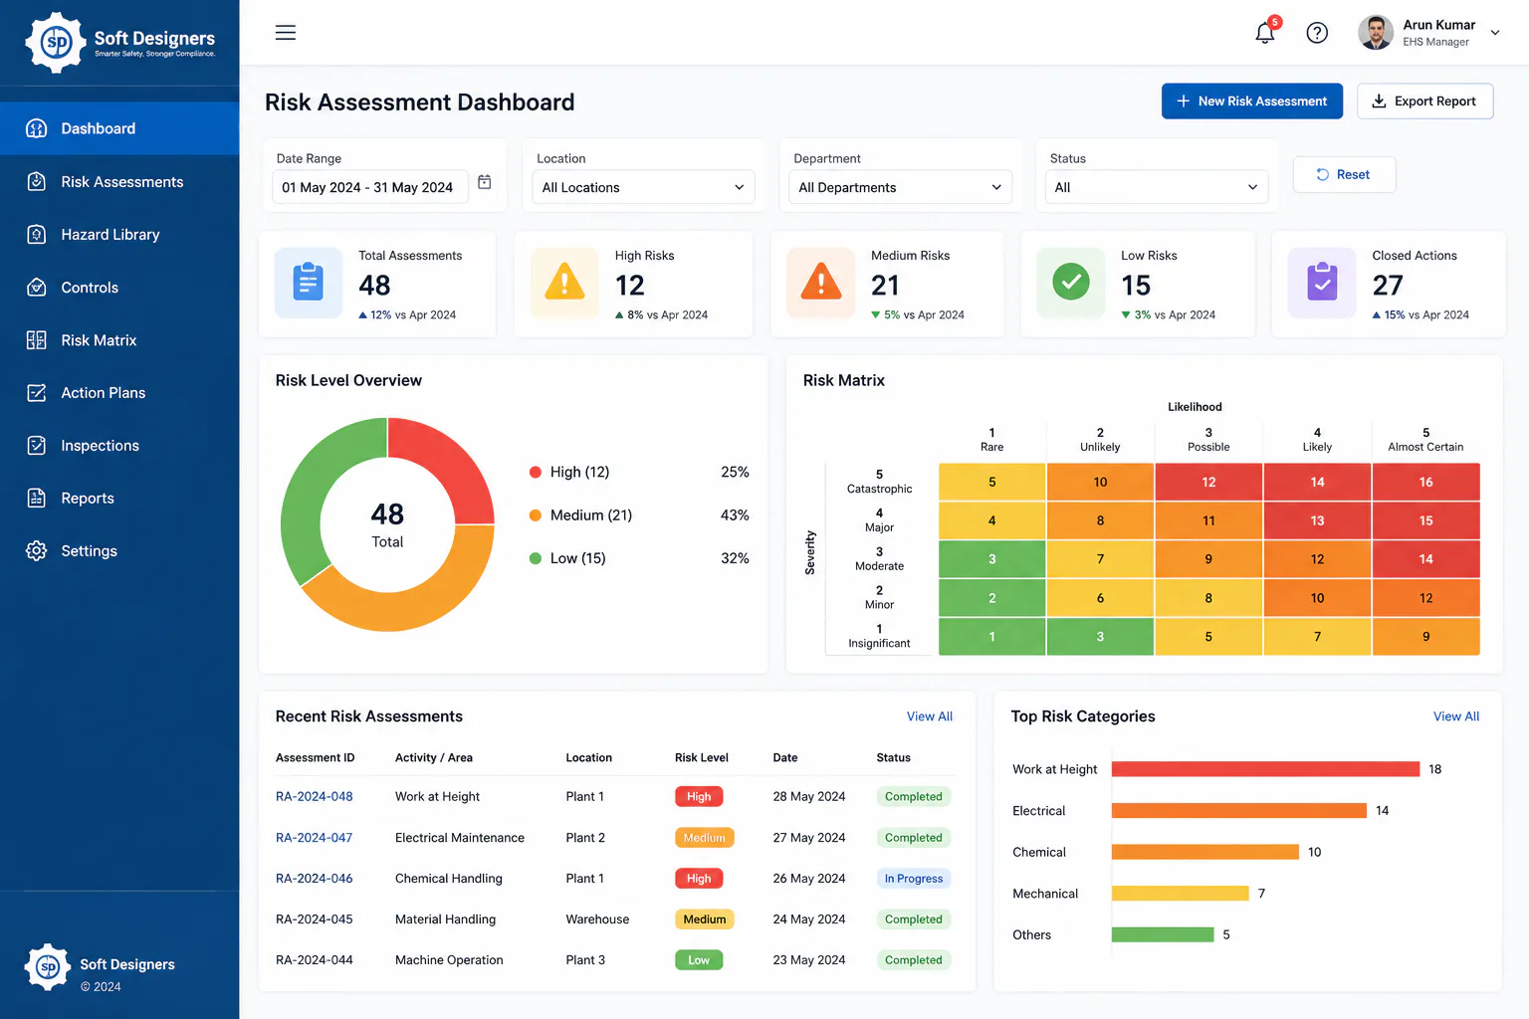Image resolution: width=1529 pixels, height=1019 pixels.
Task: Click the Electrical orange category bar
Action: point(1239,811)
